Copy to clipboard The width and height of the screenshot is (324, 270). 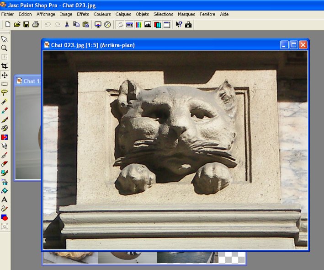[76, 25]
